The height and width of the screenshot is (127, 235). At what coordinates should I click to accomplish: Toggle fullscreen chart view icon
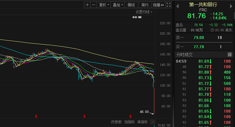pos(168,5)
